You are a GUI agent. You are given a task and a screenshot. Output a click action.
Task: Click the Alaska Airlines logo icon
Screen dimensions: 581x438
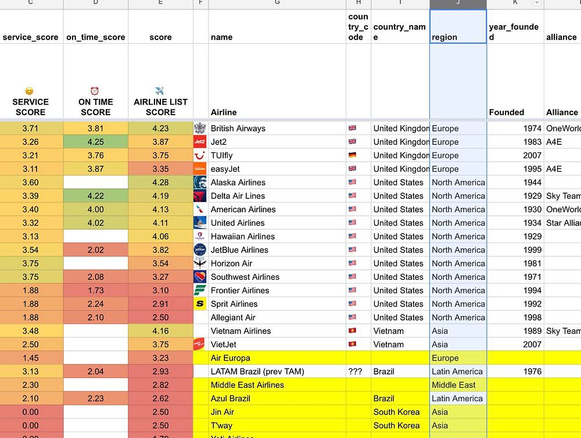click(200, 183)
